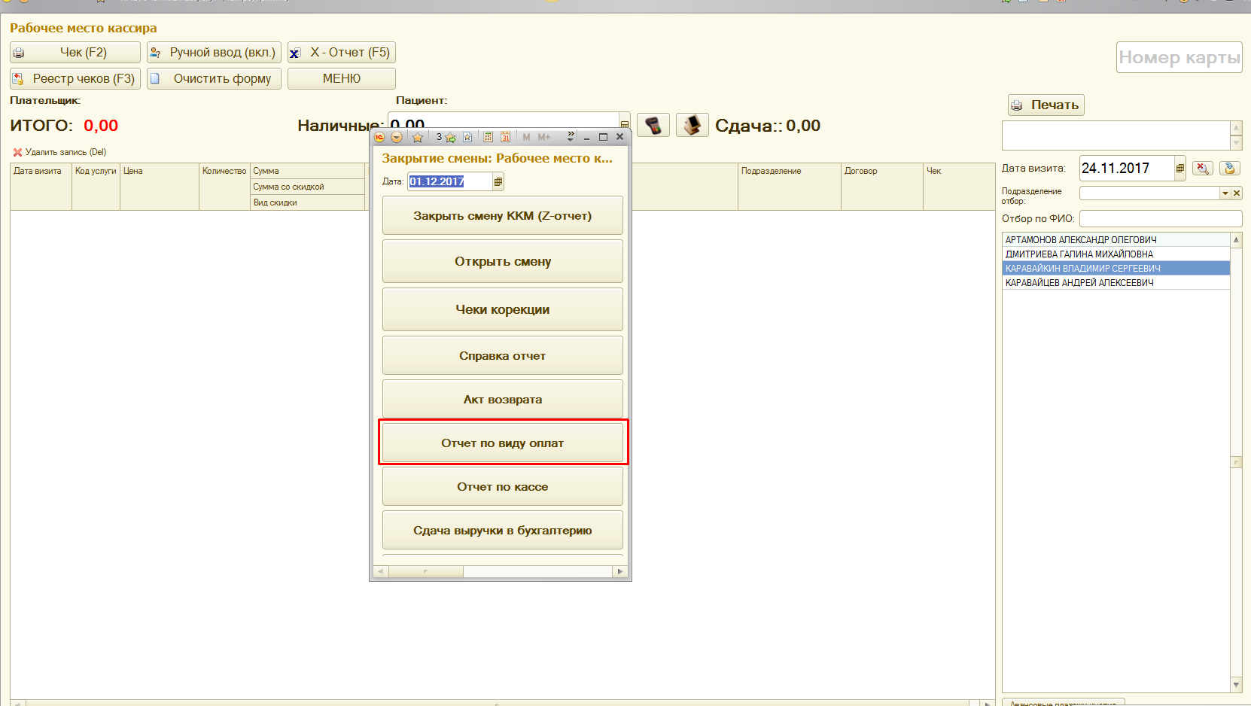Click Закрыть смену ККМ (Z-отчет)
1251x706 pixels.
pyautogui.click(x=502, y=216)
